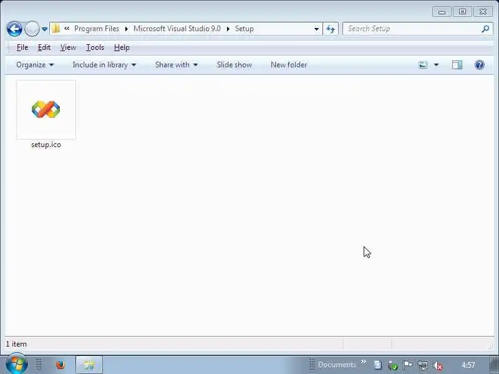Viewport: 499px width, 374px height.
Task: Open the Windows Start menu orb
Action: (16, 363)
